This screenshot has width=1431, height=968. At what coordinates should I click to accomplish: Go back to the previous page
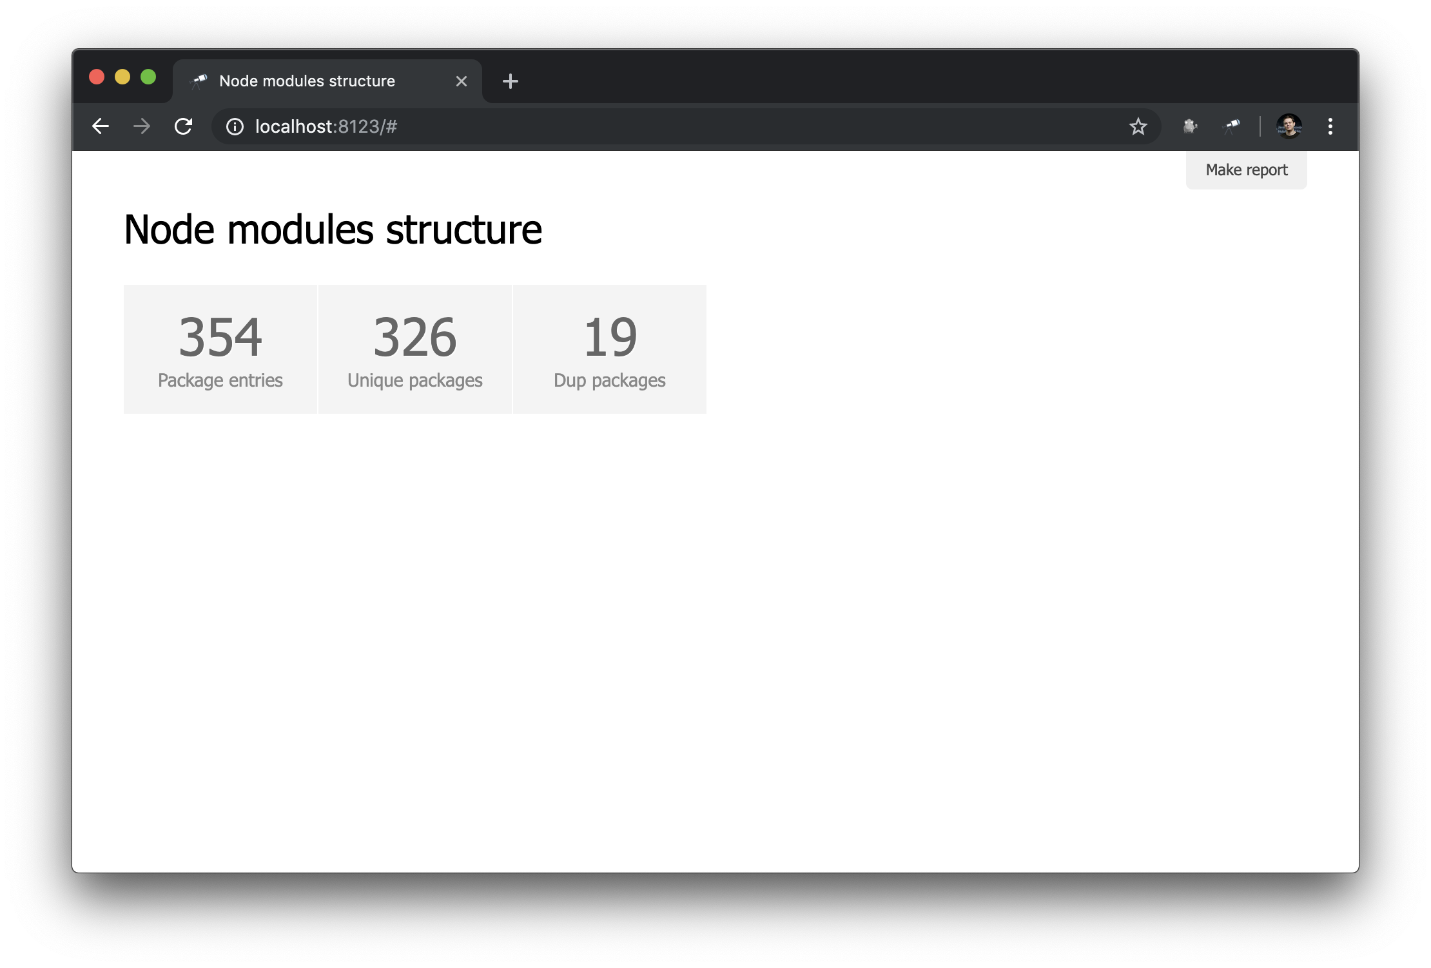tap(101, 126)
